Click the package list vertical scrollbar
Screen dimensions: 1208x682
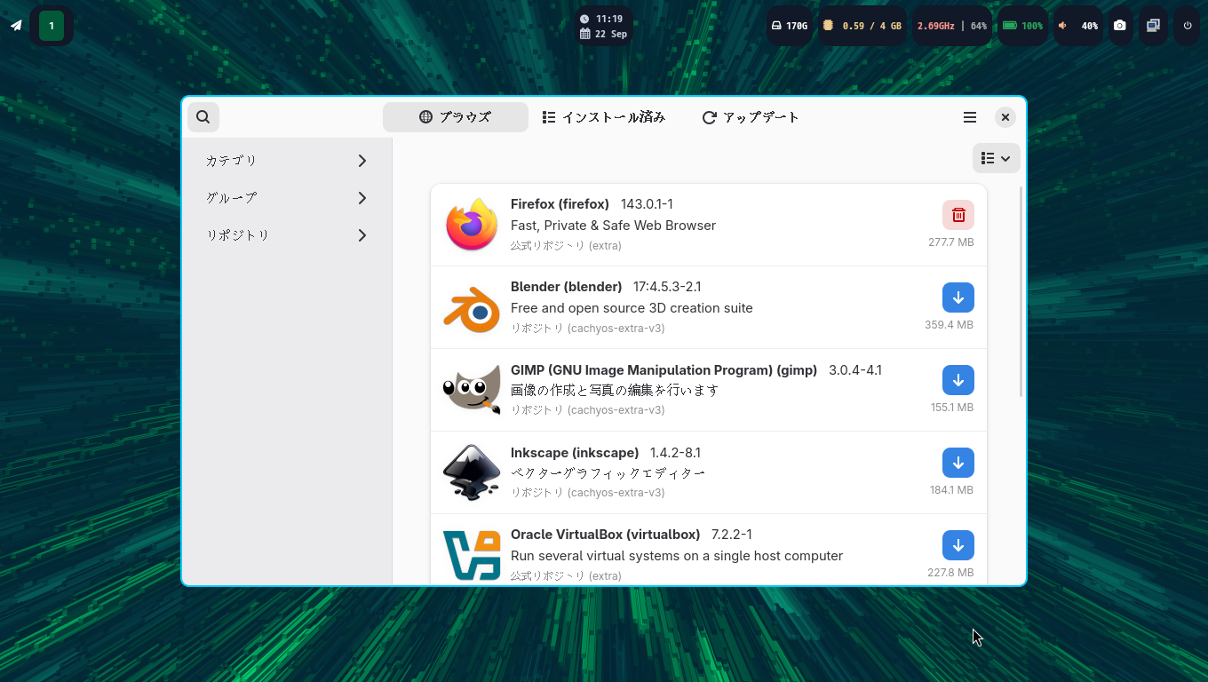tap(1021, 291)
